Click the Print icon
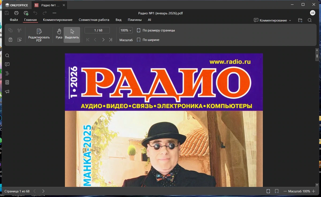 click(16, 13)
